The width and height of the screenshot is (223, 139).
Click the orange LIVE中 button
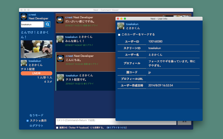click(x=37, y=73)
